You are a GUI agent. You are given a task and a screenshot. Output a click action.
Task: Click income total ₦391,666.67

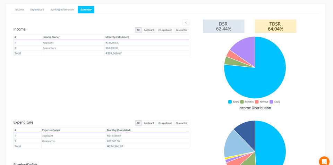coord(113,53)
